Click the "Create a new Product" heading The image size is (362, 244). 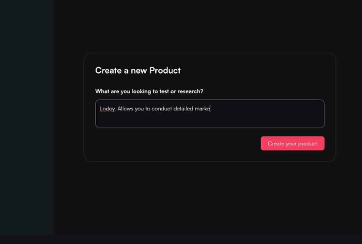coord(138,70)
